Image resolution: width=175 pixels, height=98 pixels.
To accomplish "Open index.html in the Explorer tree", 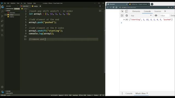I will (12, 13).
